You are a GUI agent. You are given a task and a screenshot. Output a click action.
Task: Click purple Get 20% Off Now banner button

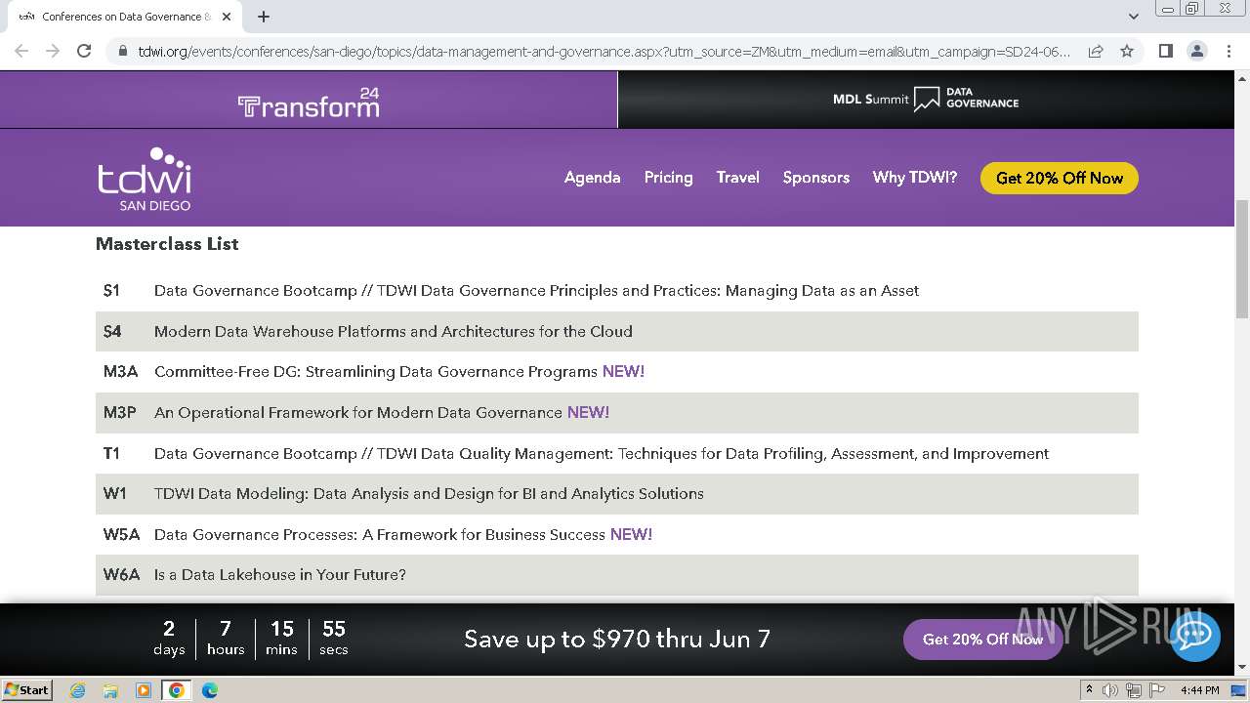(982, 640)
